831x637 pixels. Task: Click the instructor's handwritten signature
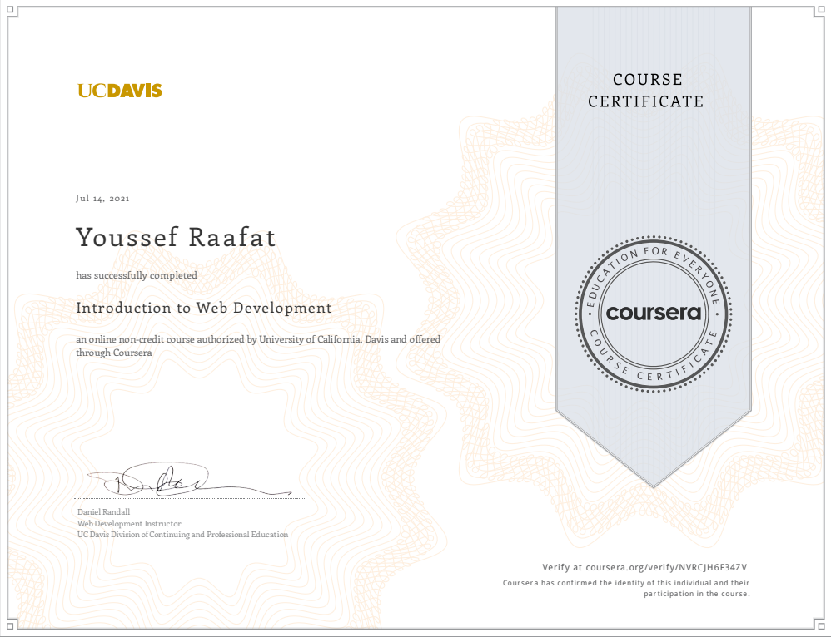pos(189,479)
